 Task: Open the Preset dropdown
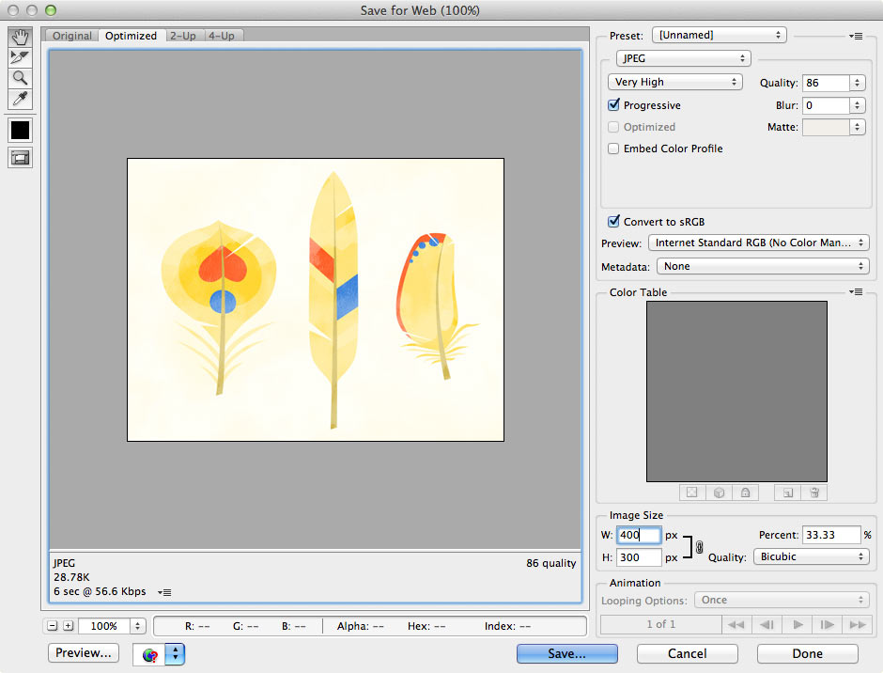coord(720,35)
